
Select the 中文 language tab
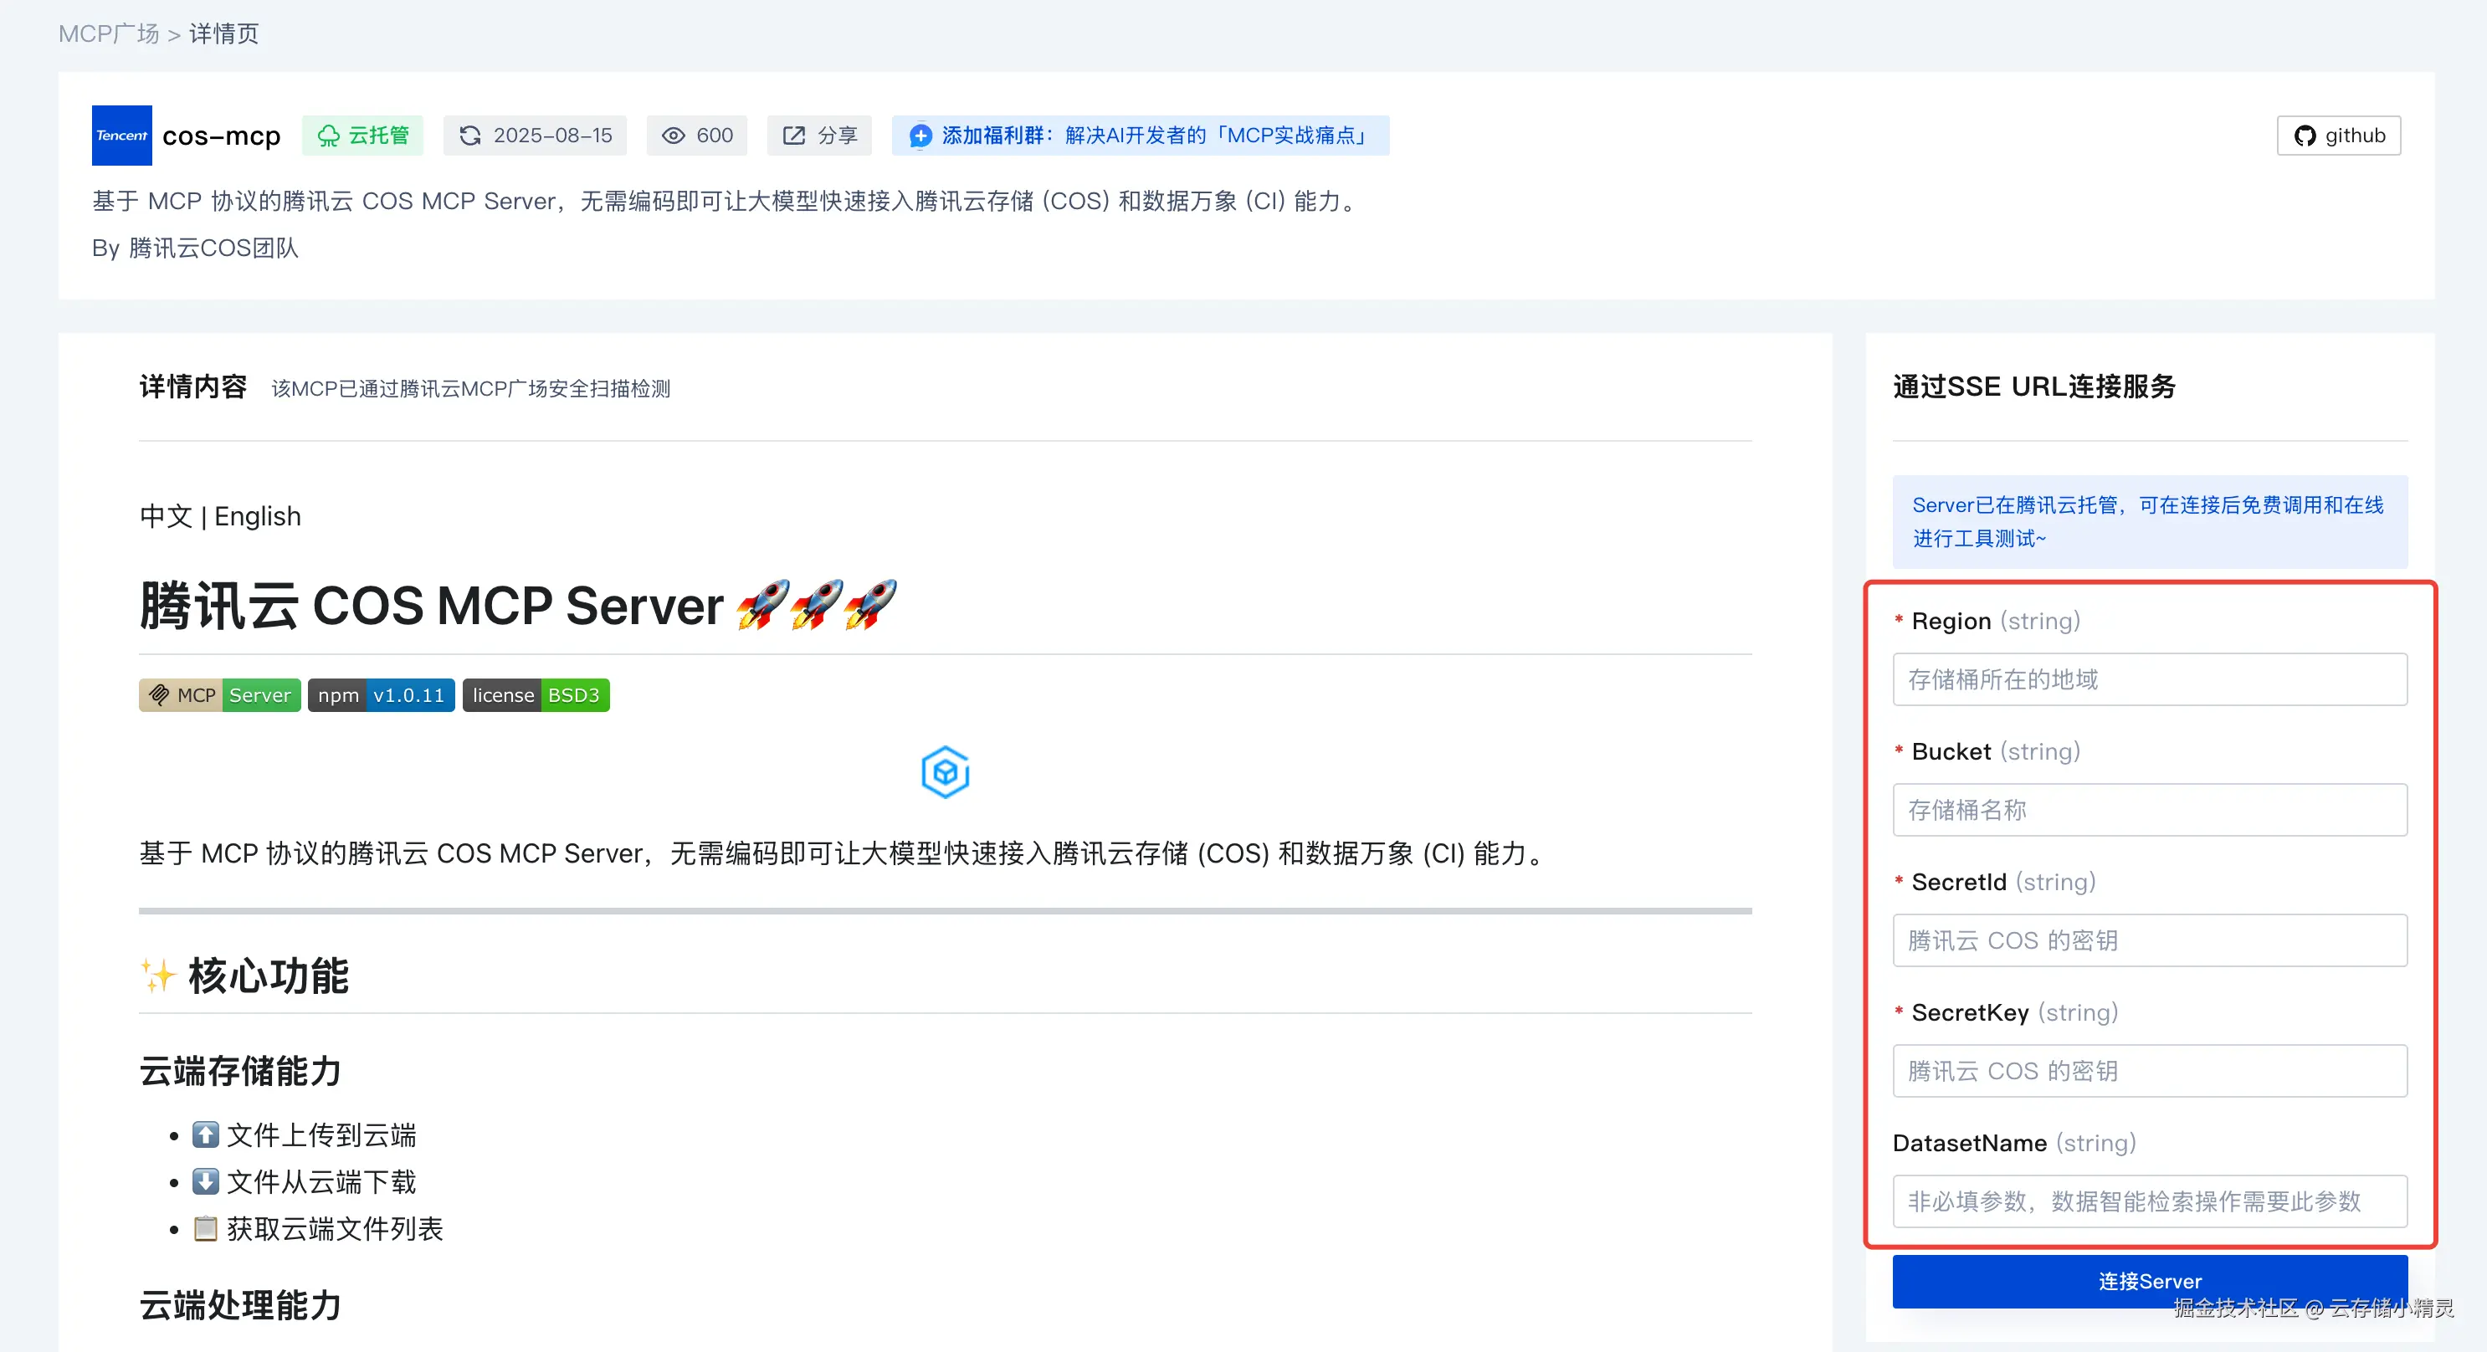[x=165, y=516]
